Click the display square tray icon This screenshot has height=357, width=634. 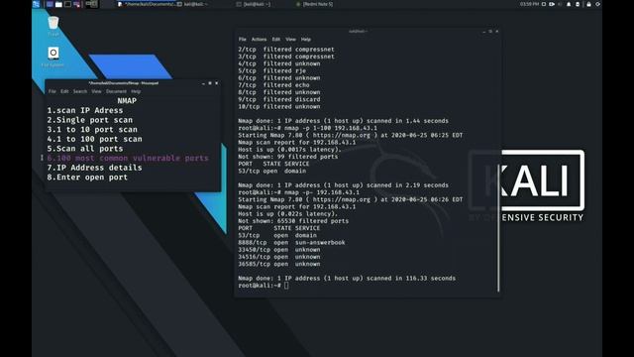(544, 4)
